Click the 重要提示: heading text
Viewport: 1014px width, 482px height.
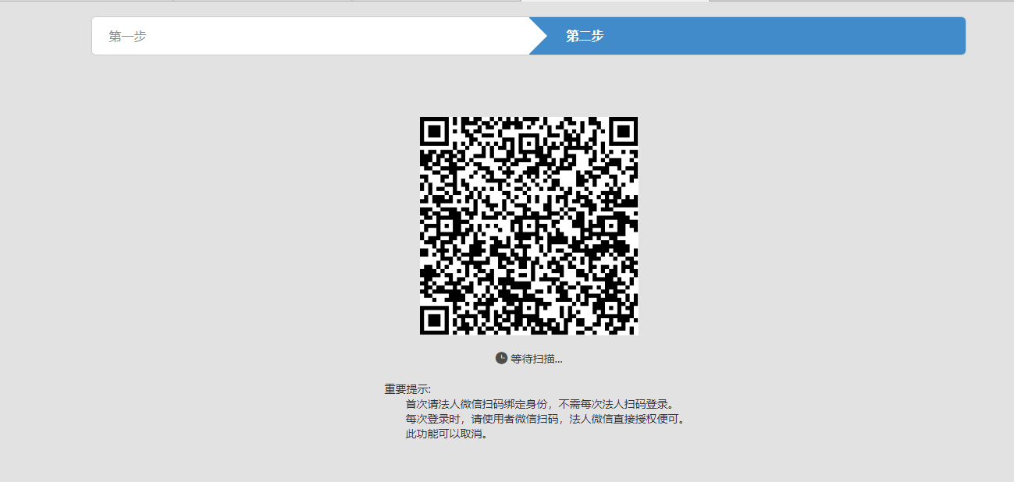tap(407, 389)
